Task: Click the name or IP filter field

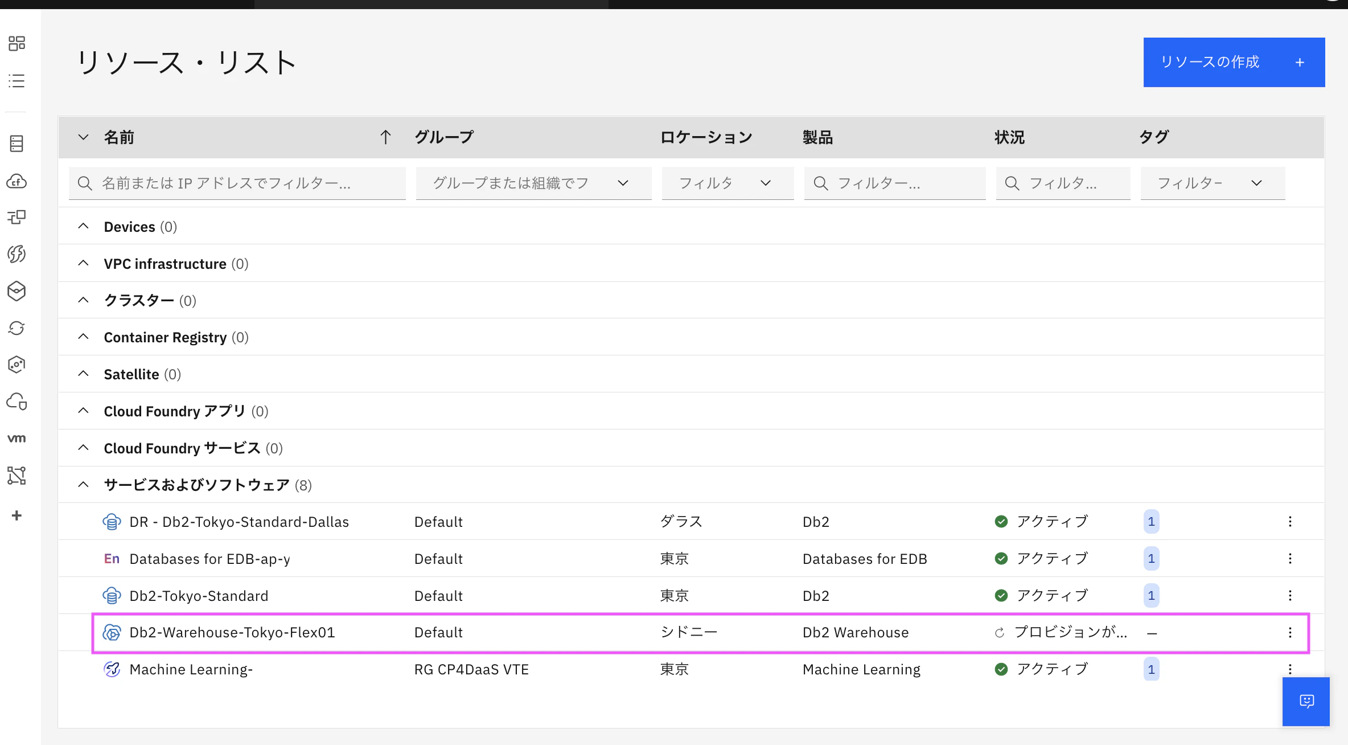Action: (x=237, y=183)
